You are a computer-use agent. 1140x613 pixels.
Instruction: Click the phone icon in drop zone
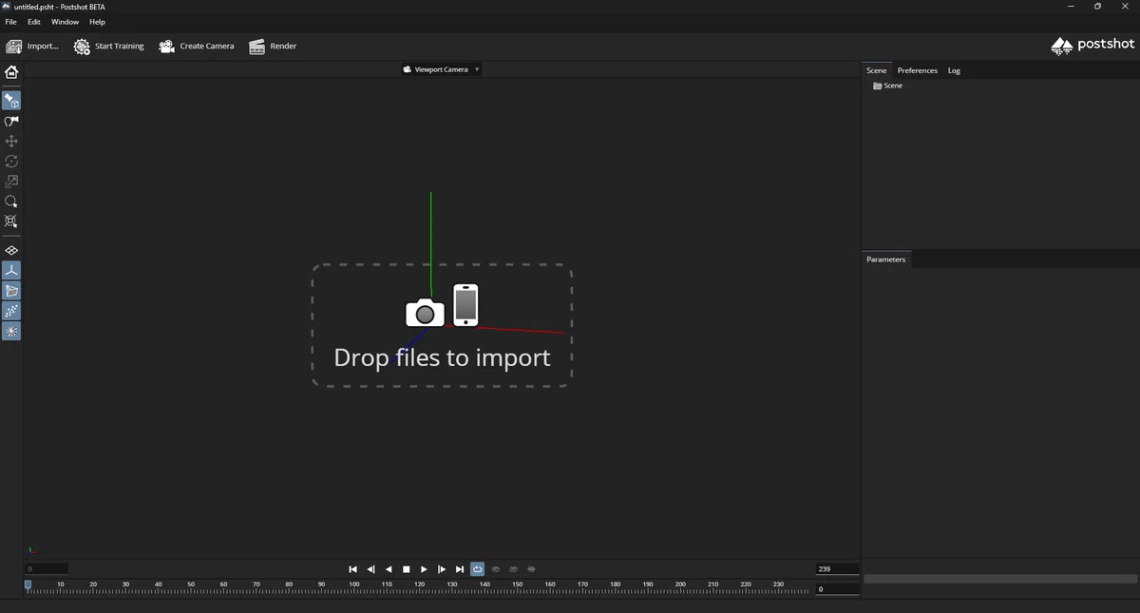(x=465, y=305)
